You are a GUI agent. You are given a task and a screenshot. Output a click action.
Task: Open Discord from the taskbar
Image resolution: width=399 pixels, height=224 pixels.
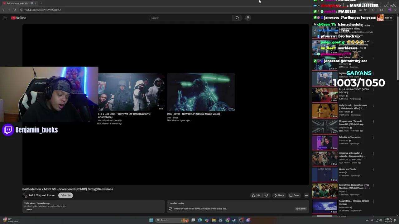tap(248, 220)
